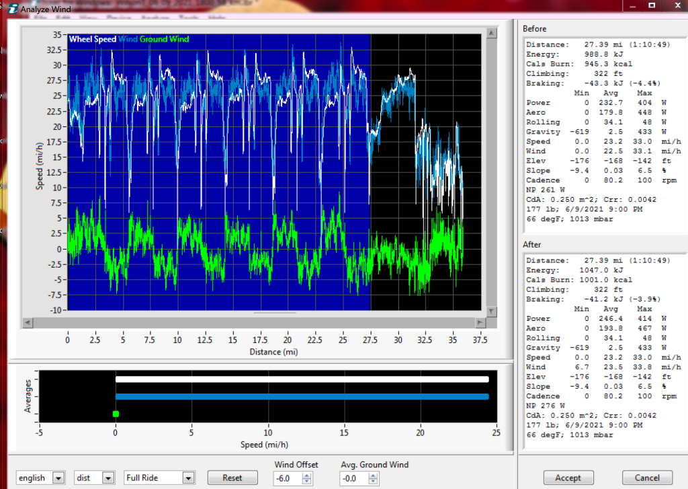Image resolution: width=688 pixels, height=489 pixels.
Task: Click the Accept button
Action: click(568, 478)
